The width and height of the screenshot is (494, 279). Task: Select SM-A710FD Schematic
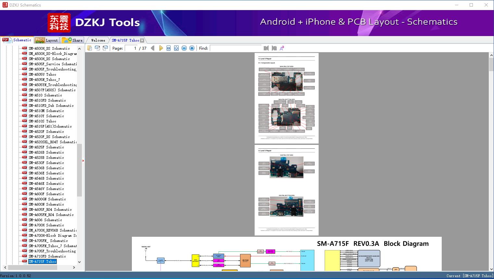tap(47, 256)
